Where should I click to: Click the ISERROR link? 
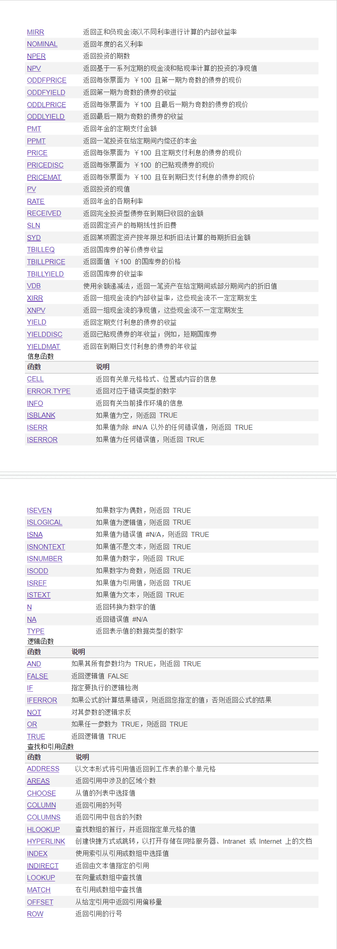tap(42, 440)
